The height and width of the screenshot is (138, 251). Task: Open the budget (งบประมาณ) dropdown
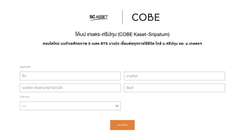[70, 106]
